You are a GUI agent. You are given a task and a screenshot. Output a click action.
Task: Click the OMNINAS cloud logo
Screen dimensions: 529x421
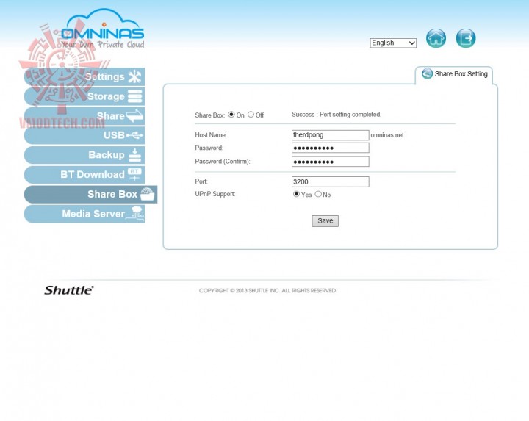coord(103,29)
